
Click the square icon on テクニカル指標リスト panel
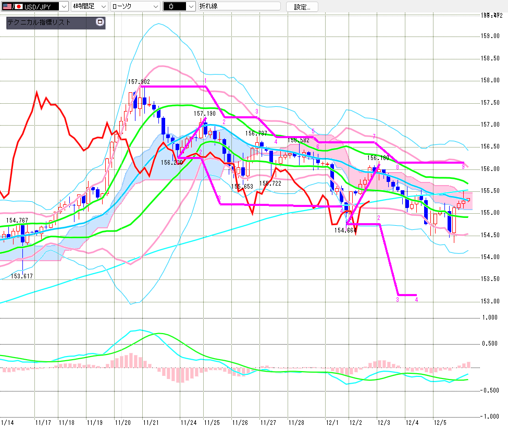coord(100,22)
